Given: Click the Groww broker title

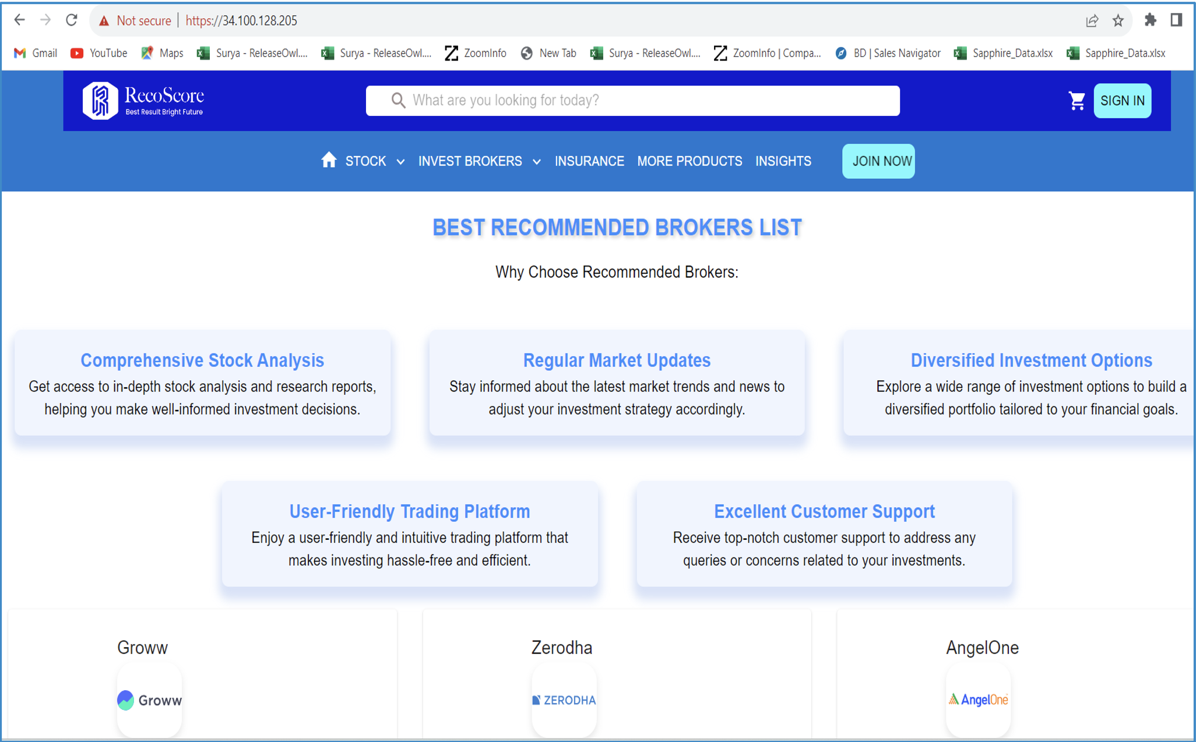Looking at the screenshot, I should pyautogui.click(x=142, y=648).
